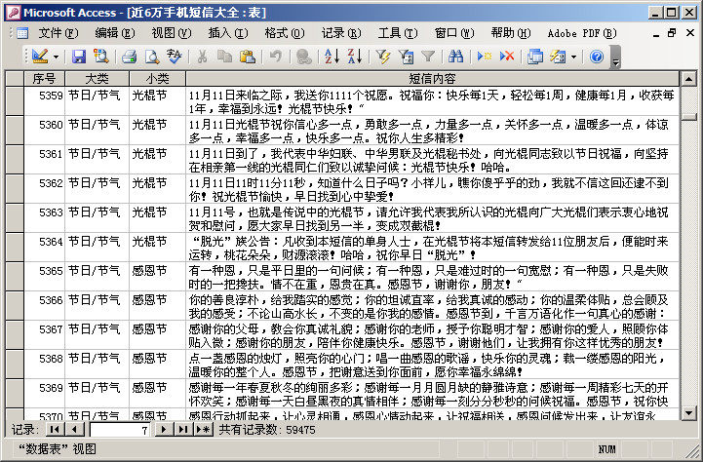This screenshot has width=703, height=462.
Task: Click the Paste clipboard icon
Action: 247,57
